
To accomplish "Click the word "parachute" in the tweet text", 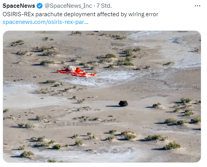I will click(49, 15).
